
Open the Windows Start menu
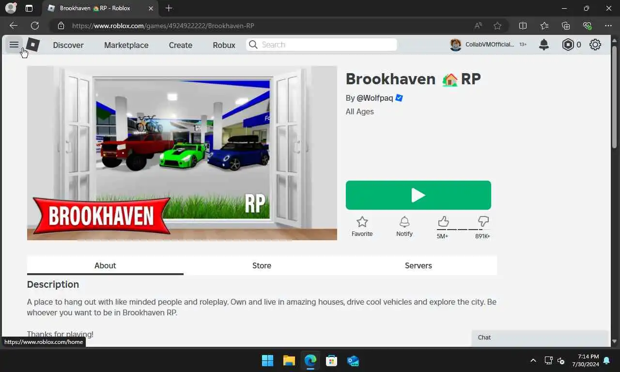tap(267, 360)
